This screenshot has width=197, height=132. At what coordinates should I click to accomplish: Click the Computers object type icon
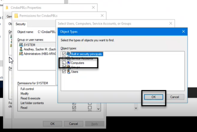pyautogui.click(x=68, y=63)
